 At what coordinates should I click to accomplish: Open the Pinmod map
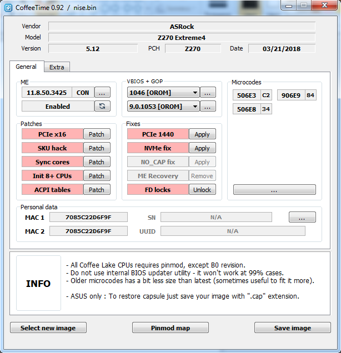tap(170, 327)
